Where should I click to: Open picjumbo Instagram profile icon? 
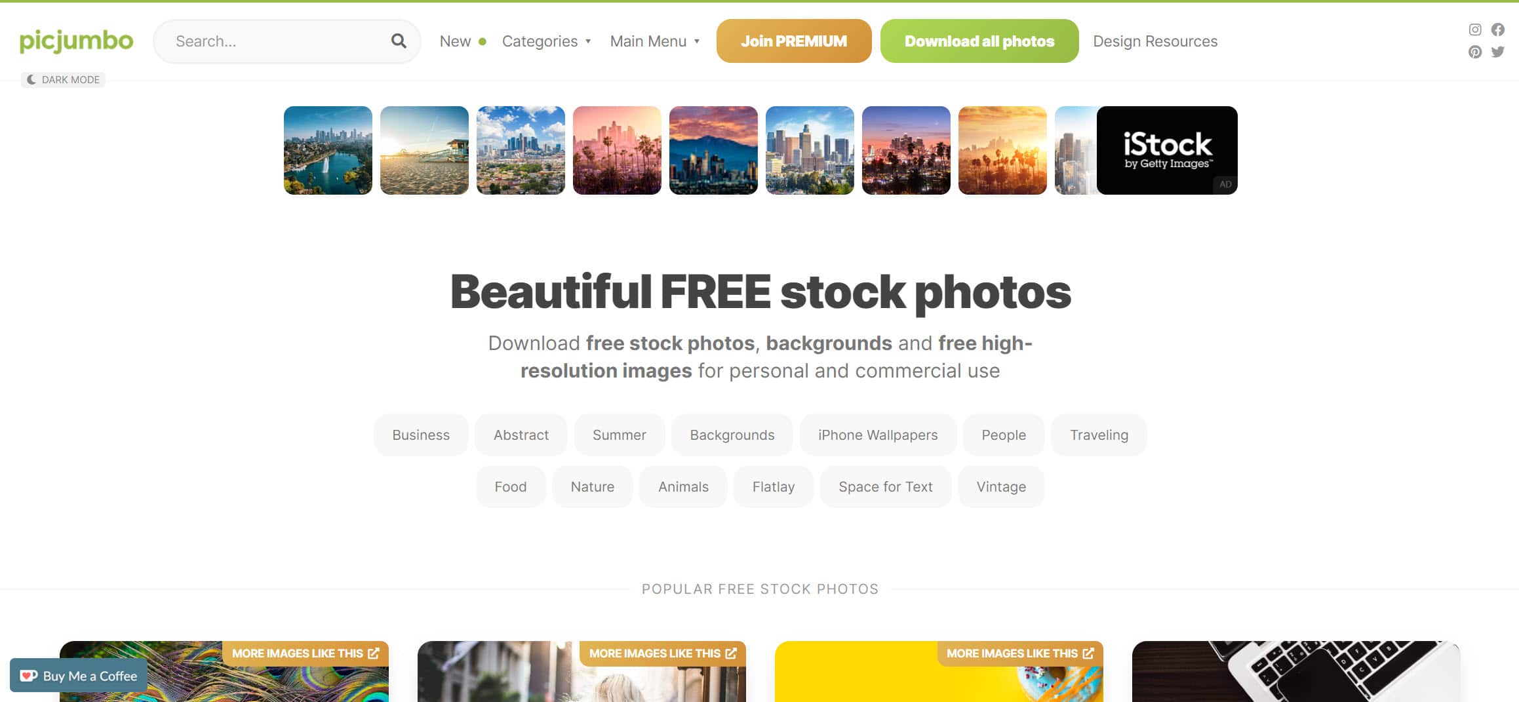1475,29
